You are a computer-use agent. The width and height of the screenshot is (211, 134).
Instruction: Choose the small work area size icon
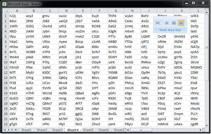166,23
